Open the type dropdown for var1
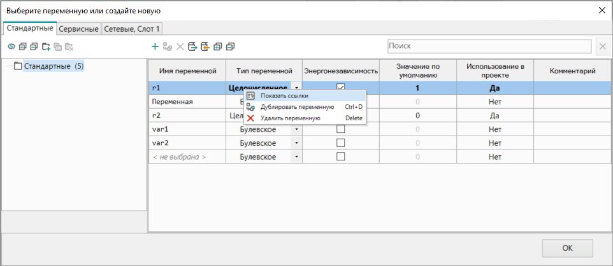 296,129
